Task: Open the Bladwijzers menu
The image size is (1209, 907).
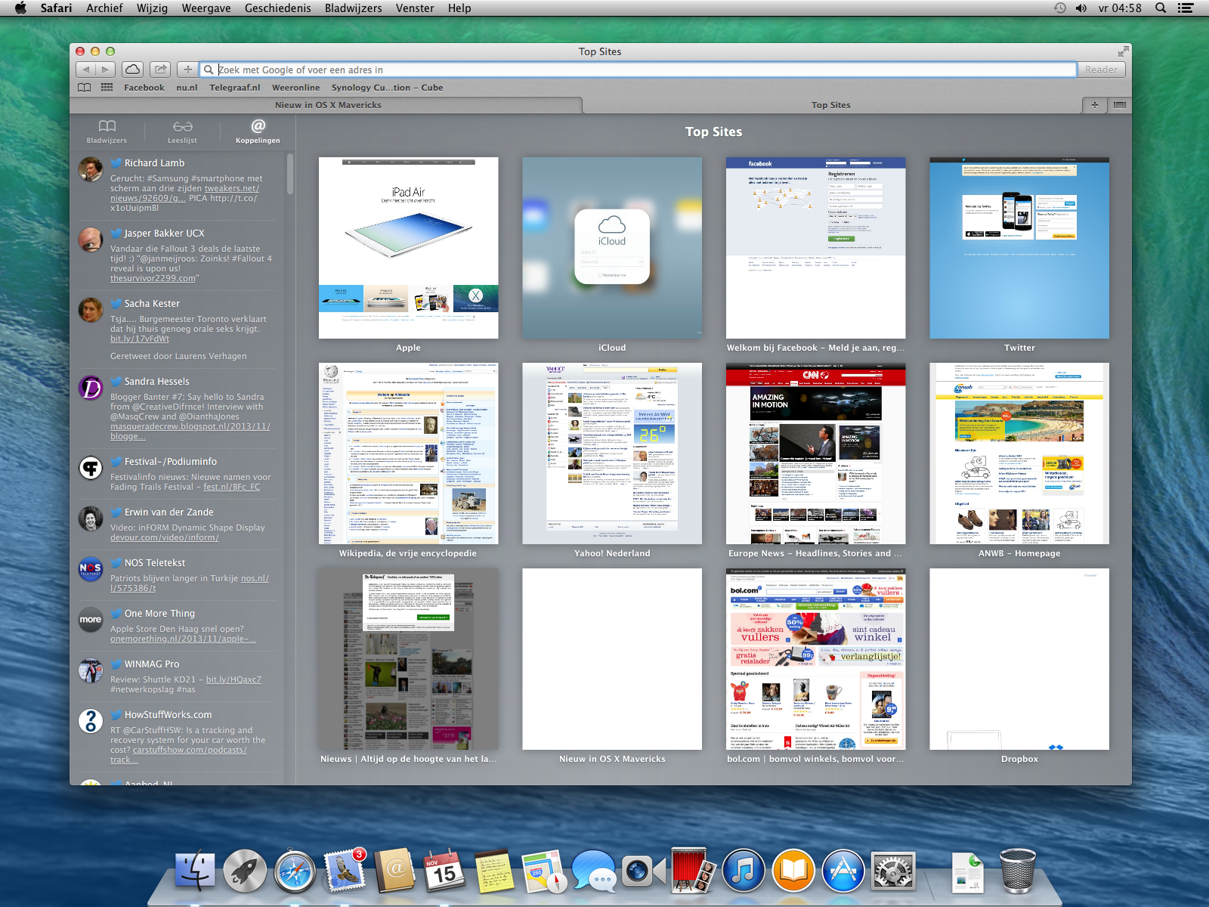Action: (354, 8)
